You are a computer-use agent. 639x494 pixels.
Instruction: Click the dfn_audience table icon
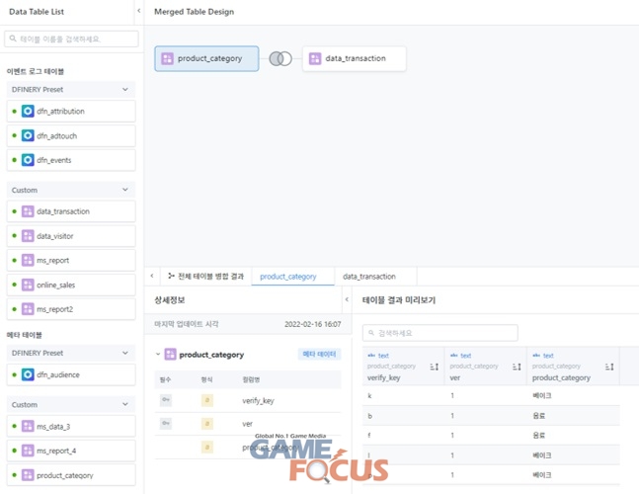click(28, 374)
